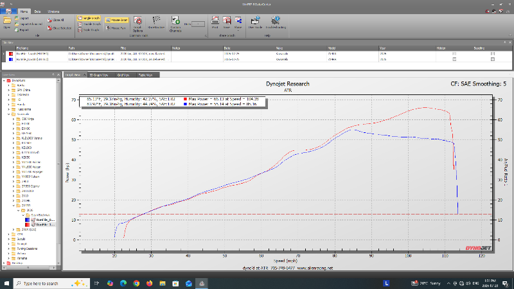Select Triple Graph layout
The height and width of the screenshot is (289, 514).
(89, 30)
